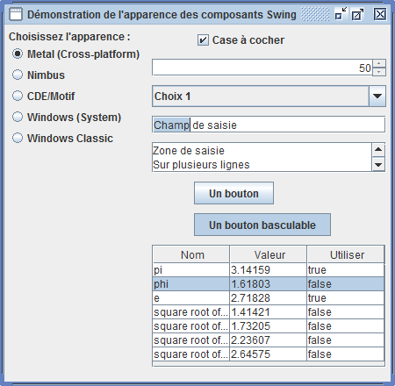Click the 'true' cell in the e row
Screen dimensions: 395x386
pos(346,298)
